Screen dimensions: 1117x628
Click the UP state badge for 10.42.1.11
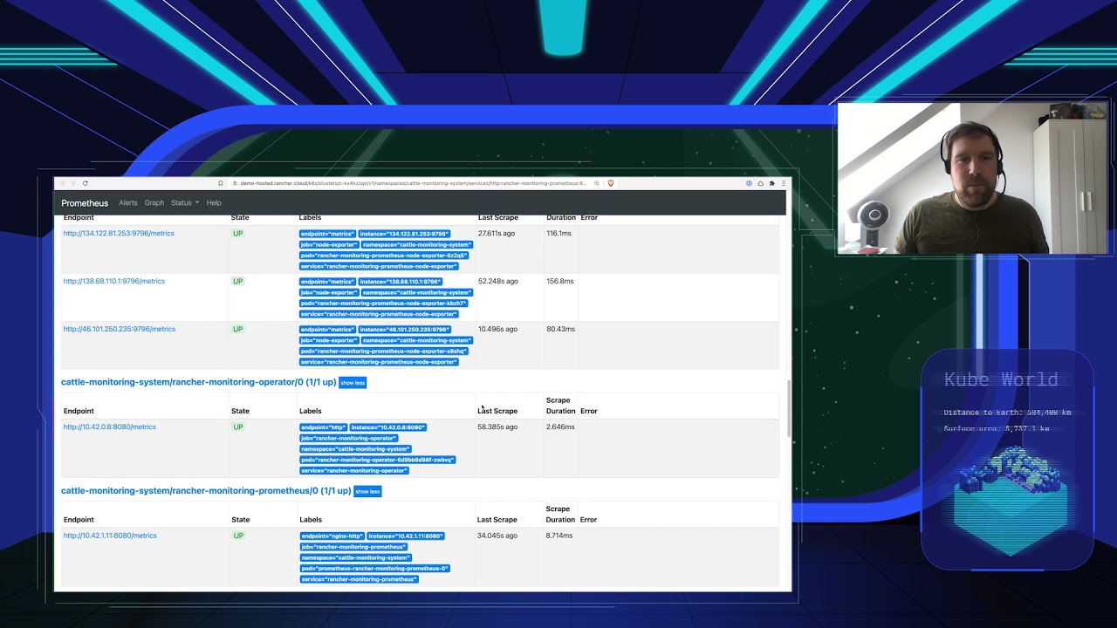click(x=238, y=536)
